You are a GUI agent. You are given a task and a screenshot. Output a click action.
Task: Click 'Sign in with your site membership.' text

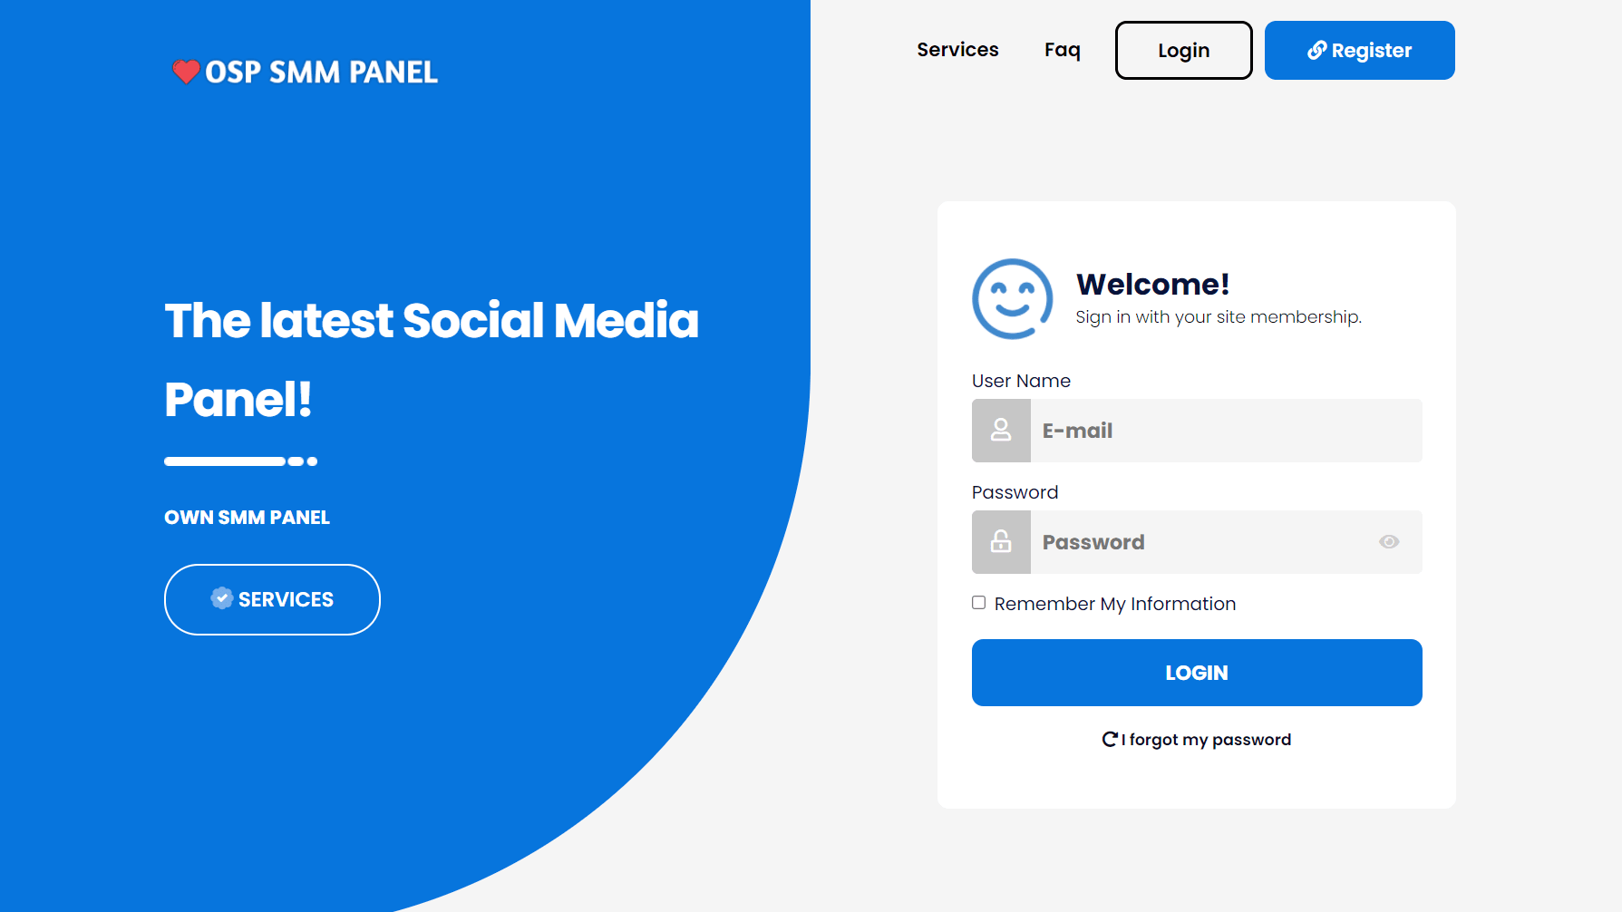[1219, 317]
